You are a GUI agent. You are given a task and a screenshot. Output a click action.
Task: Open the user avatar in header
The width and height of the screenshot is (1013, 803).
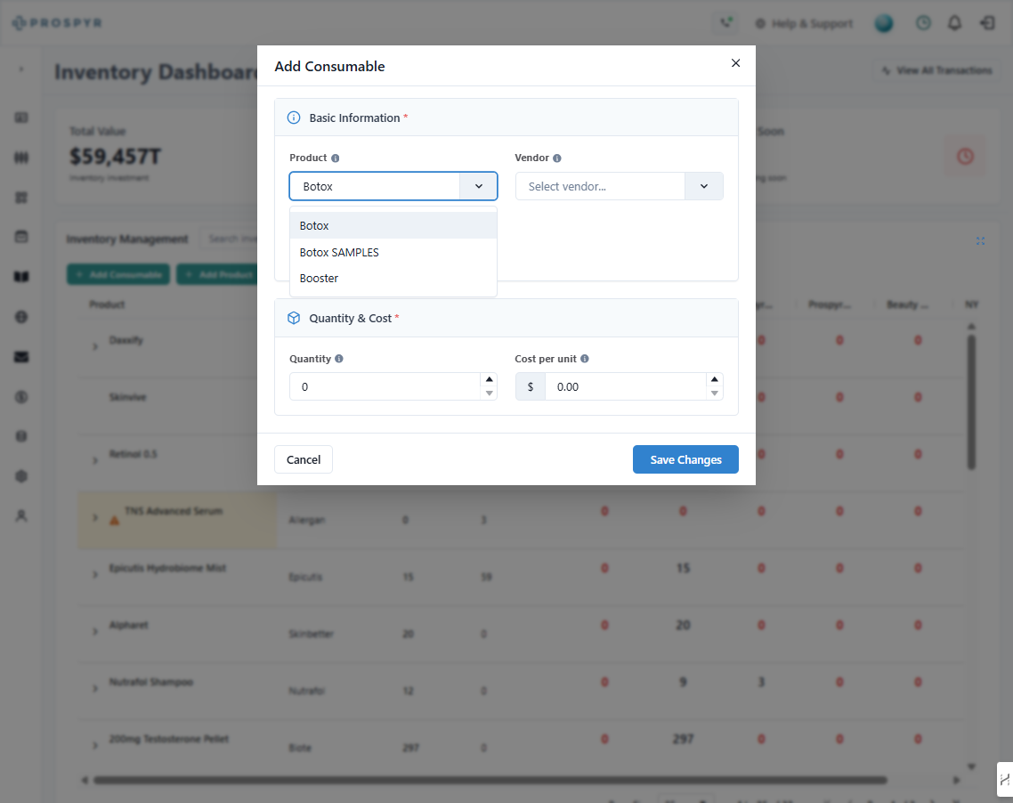[x=884, y=23]
